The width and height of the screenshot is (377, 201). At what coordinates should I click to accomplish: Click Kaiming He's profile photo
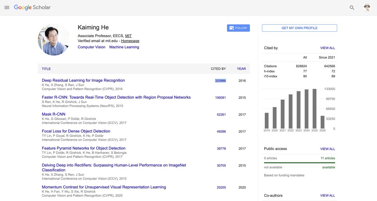coord(54,40)
